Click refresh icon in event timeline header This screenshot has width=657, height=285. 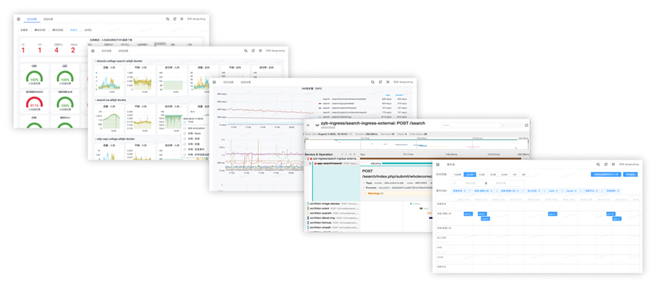(605, 164)
